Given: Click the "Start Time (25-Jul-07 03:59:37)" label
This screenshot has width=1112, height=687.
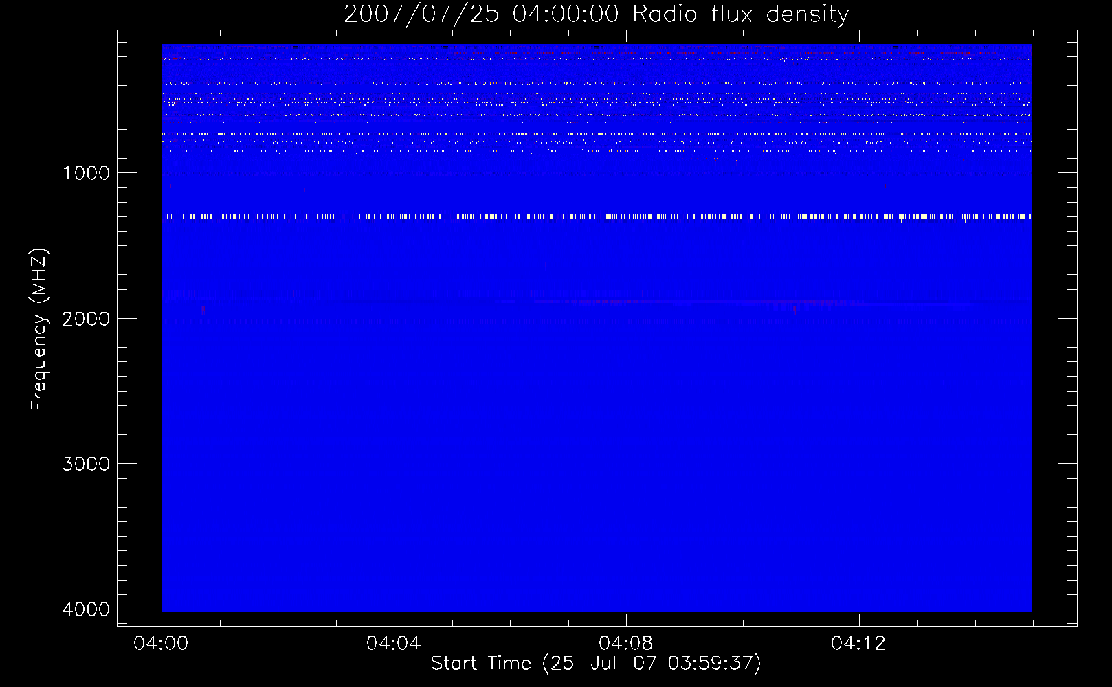Looking at the screenshot, I should pos(596,664).
